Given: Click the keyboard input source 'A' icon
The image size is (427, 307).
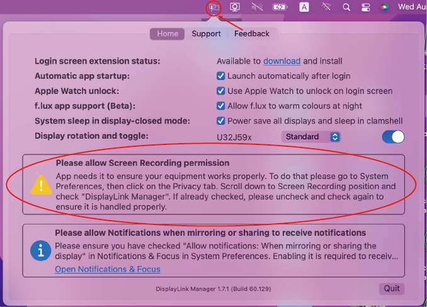Looking at the screenshot, I should pyautogui.click(x=304, y=8).
